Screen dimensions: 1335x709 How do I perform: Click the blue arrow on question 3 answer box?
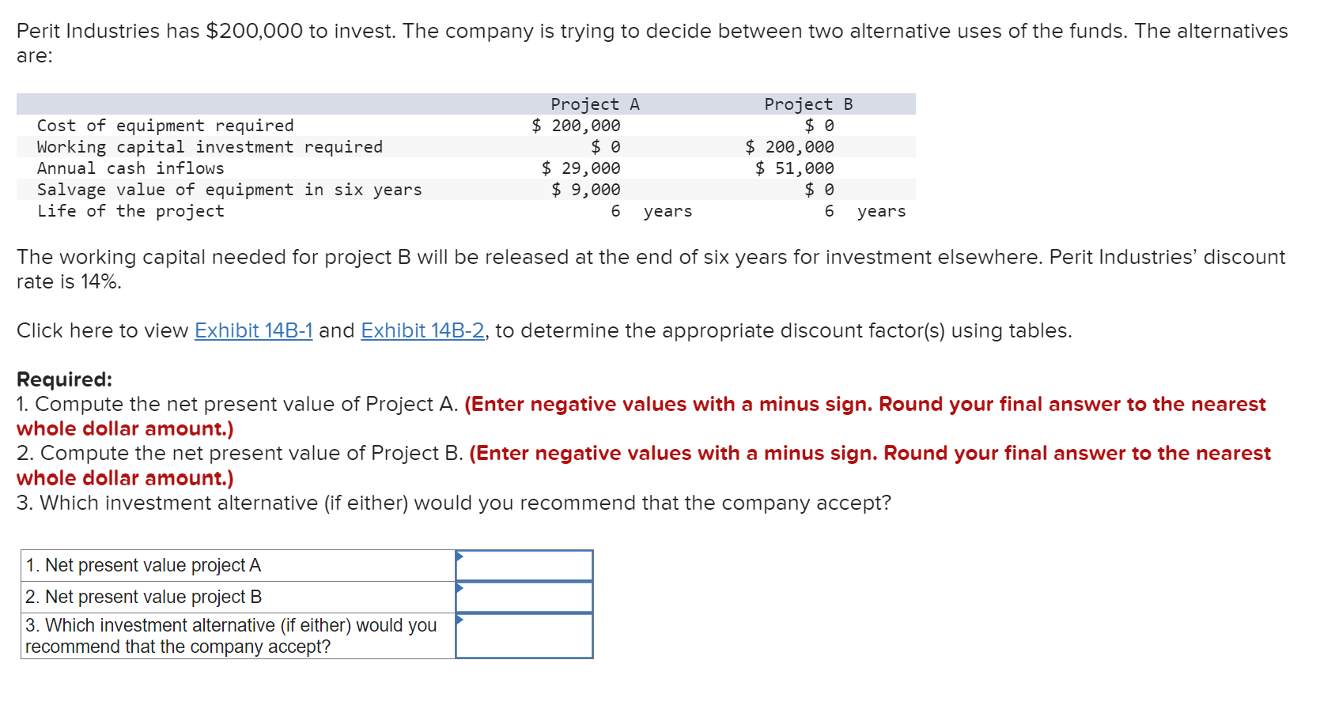point(459,619)
